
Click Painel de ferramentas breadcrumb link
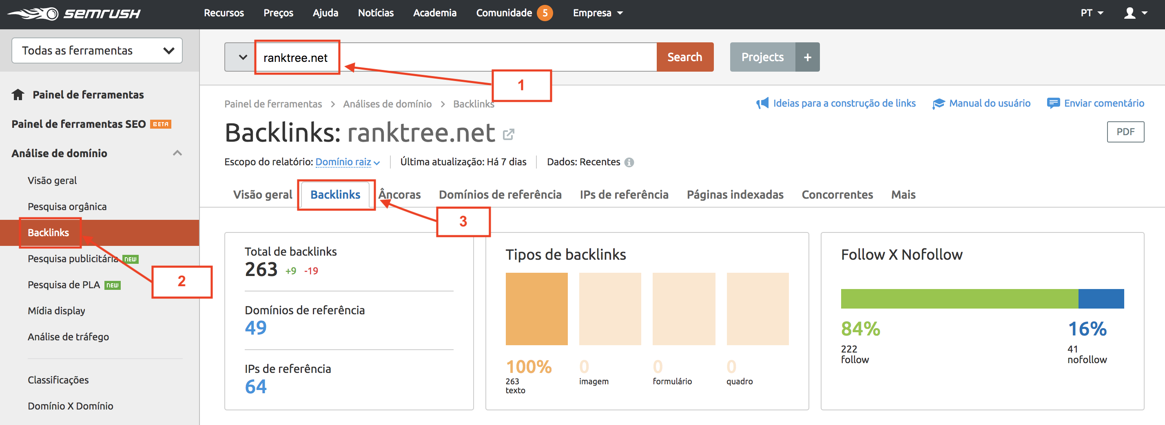coord(273,104)
